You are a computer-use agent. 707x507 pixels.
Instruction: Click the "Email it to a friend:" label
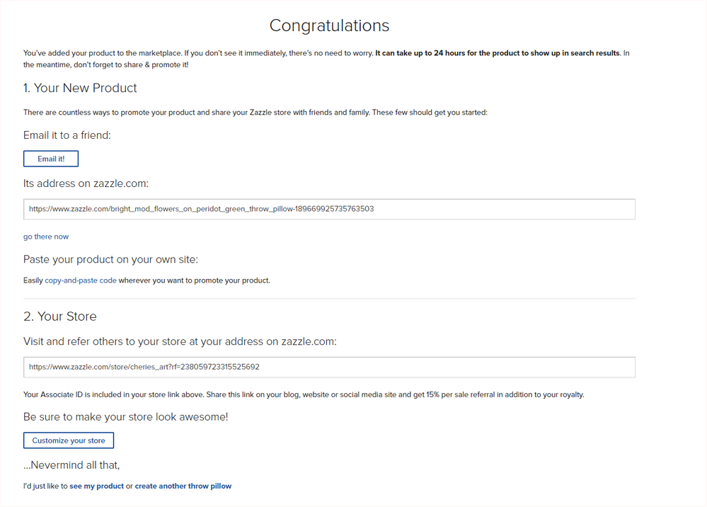tap(67, 135)
